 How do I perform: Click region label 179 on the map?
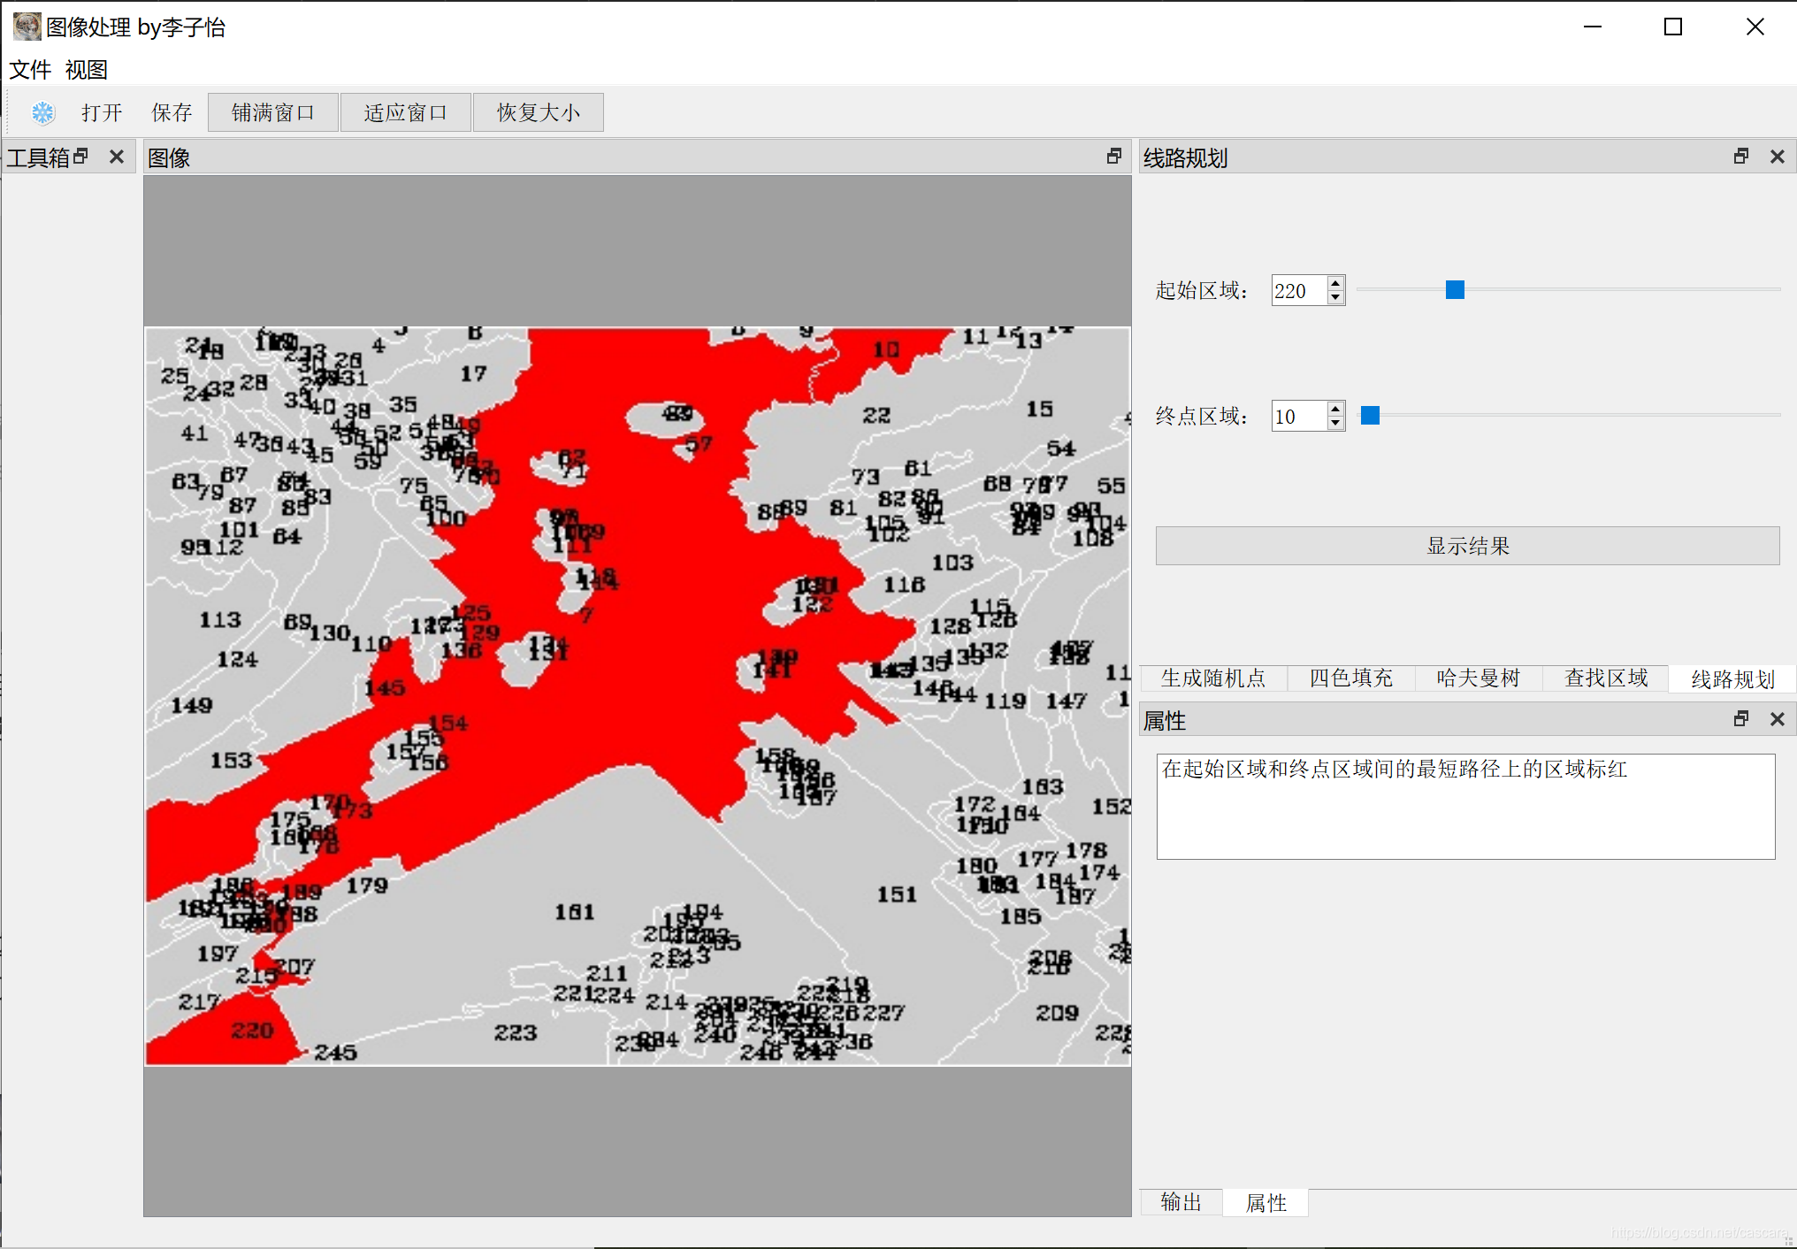coord(367,885)
